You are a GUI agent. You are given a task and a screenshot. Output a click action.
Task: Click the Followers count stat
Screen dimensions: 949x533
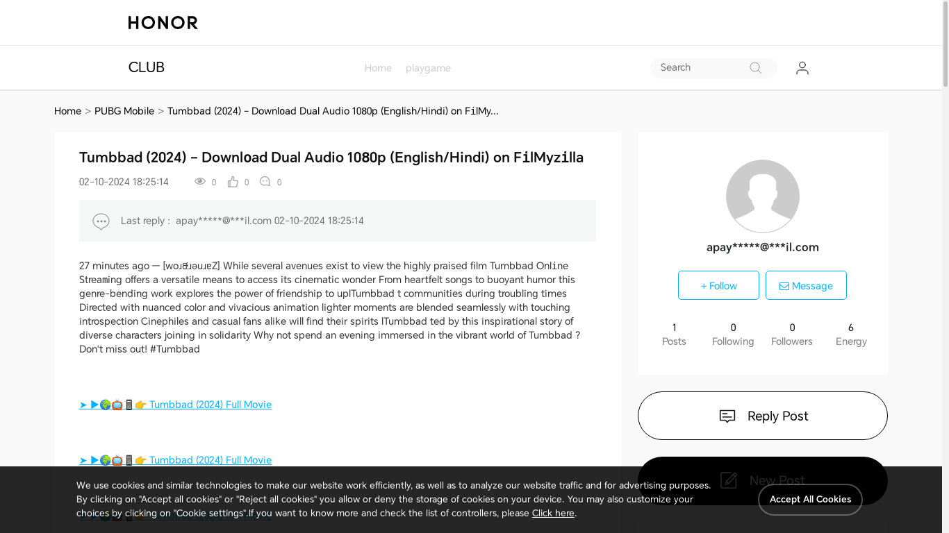(792, 335)
